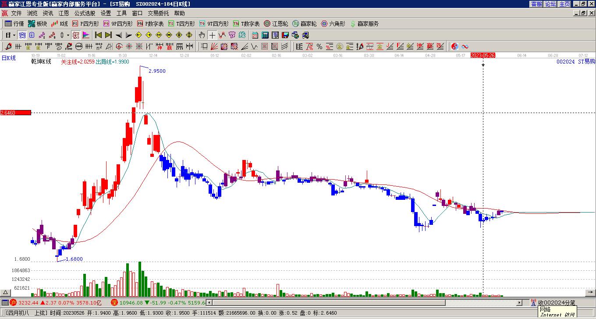Click the scrollbar right arrow

coord(520,303)
